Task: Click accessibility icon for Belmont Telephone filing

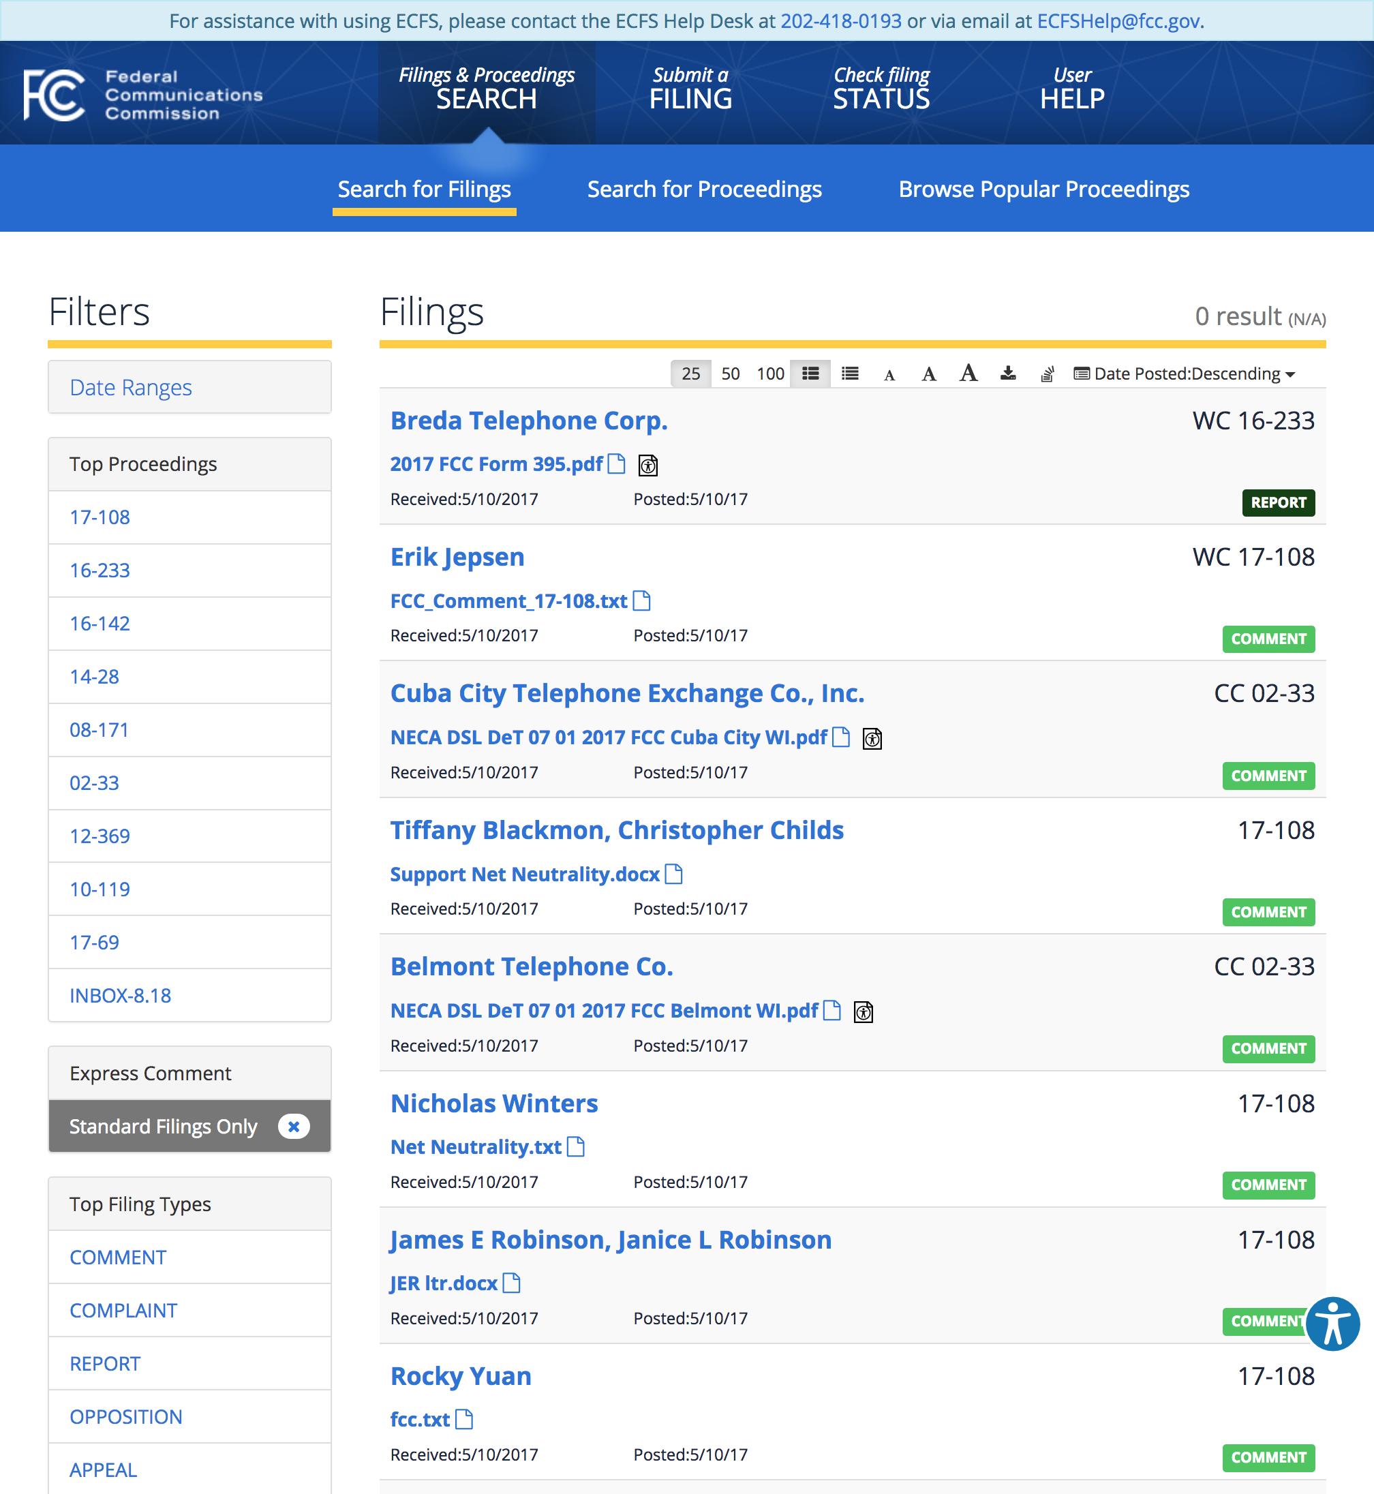Action: tap(864, 1012)
